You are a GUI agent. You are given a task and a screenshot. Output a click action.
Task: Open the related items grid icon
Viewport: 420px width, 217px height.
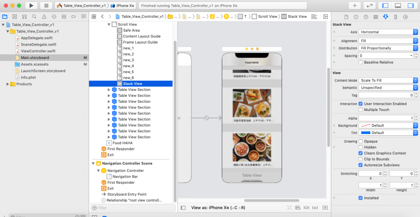point(94,17)
